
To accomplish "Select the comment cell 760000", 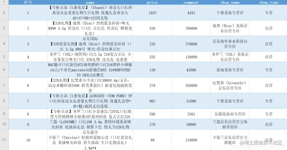I will pos(191,28).
